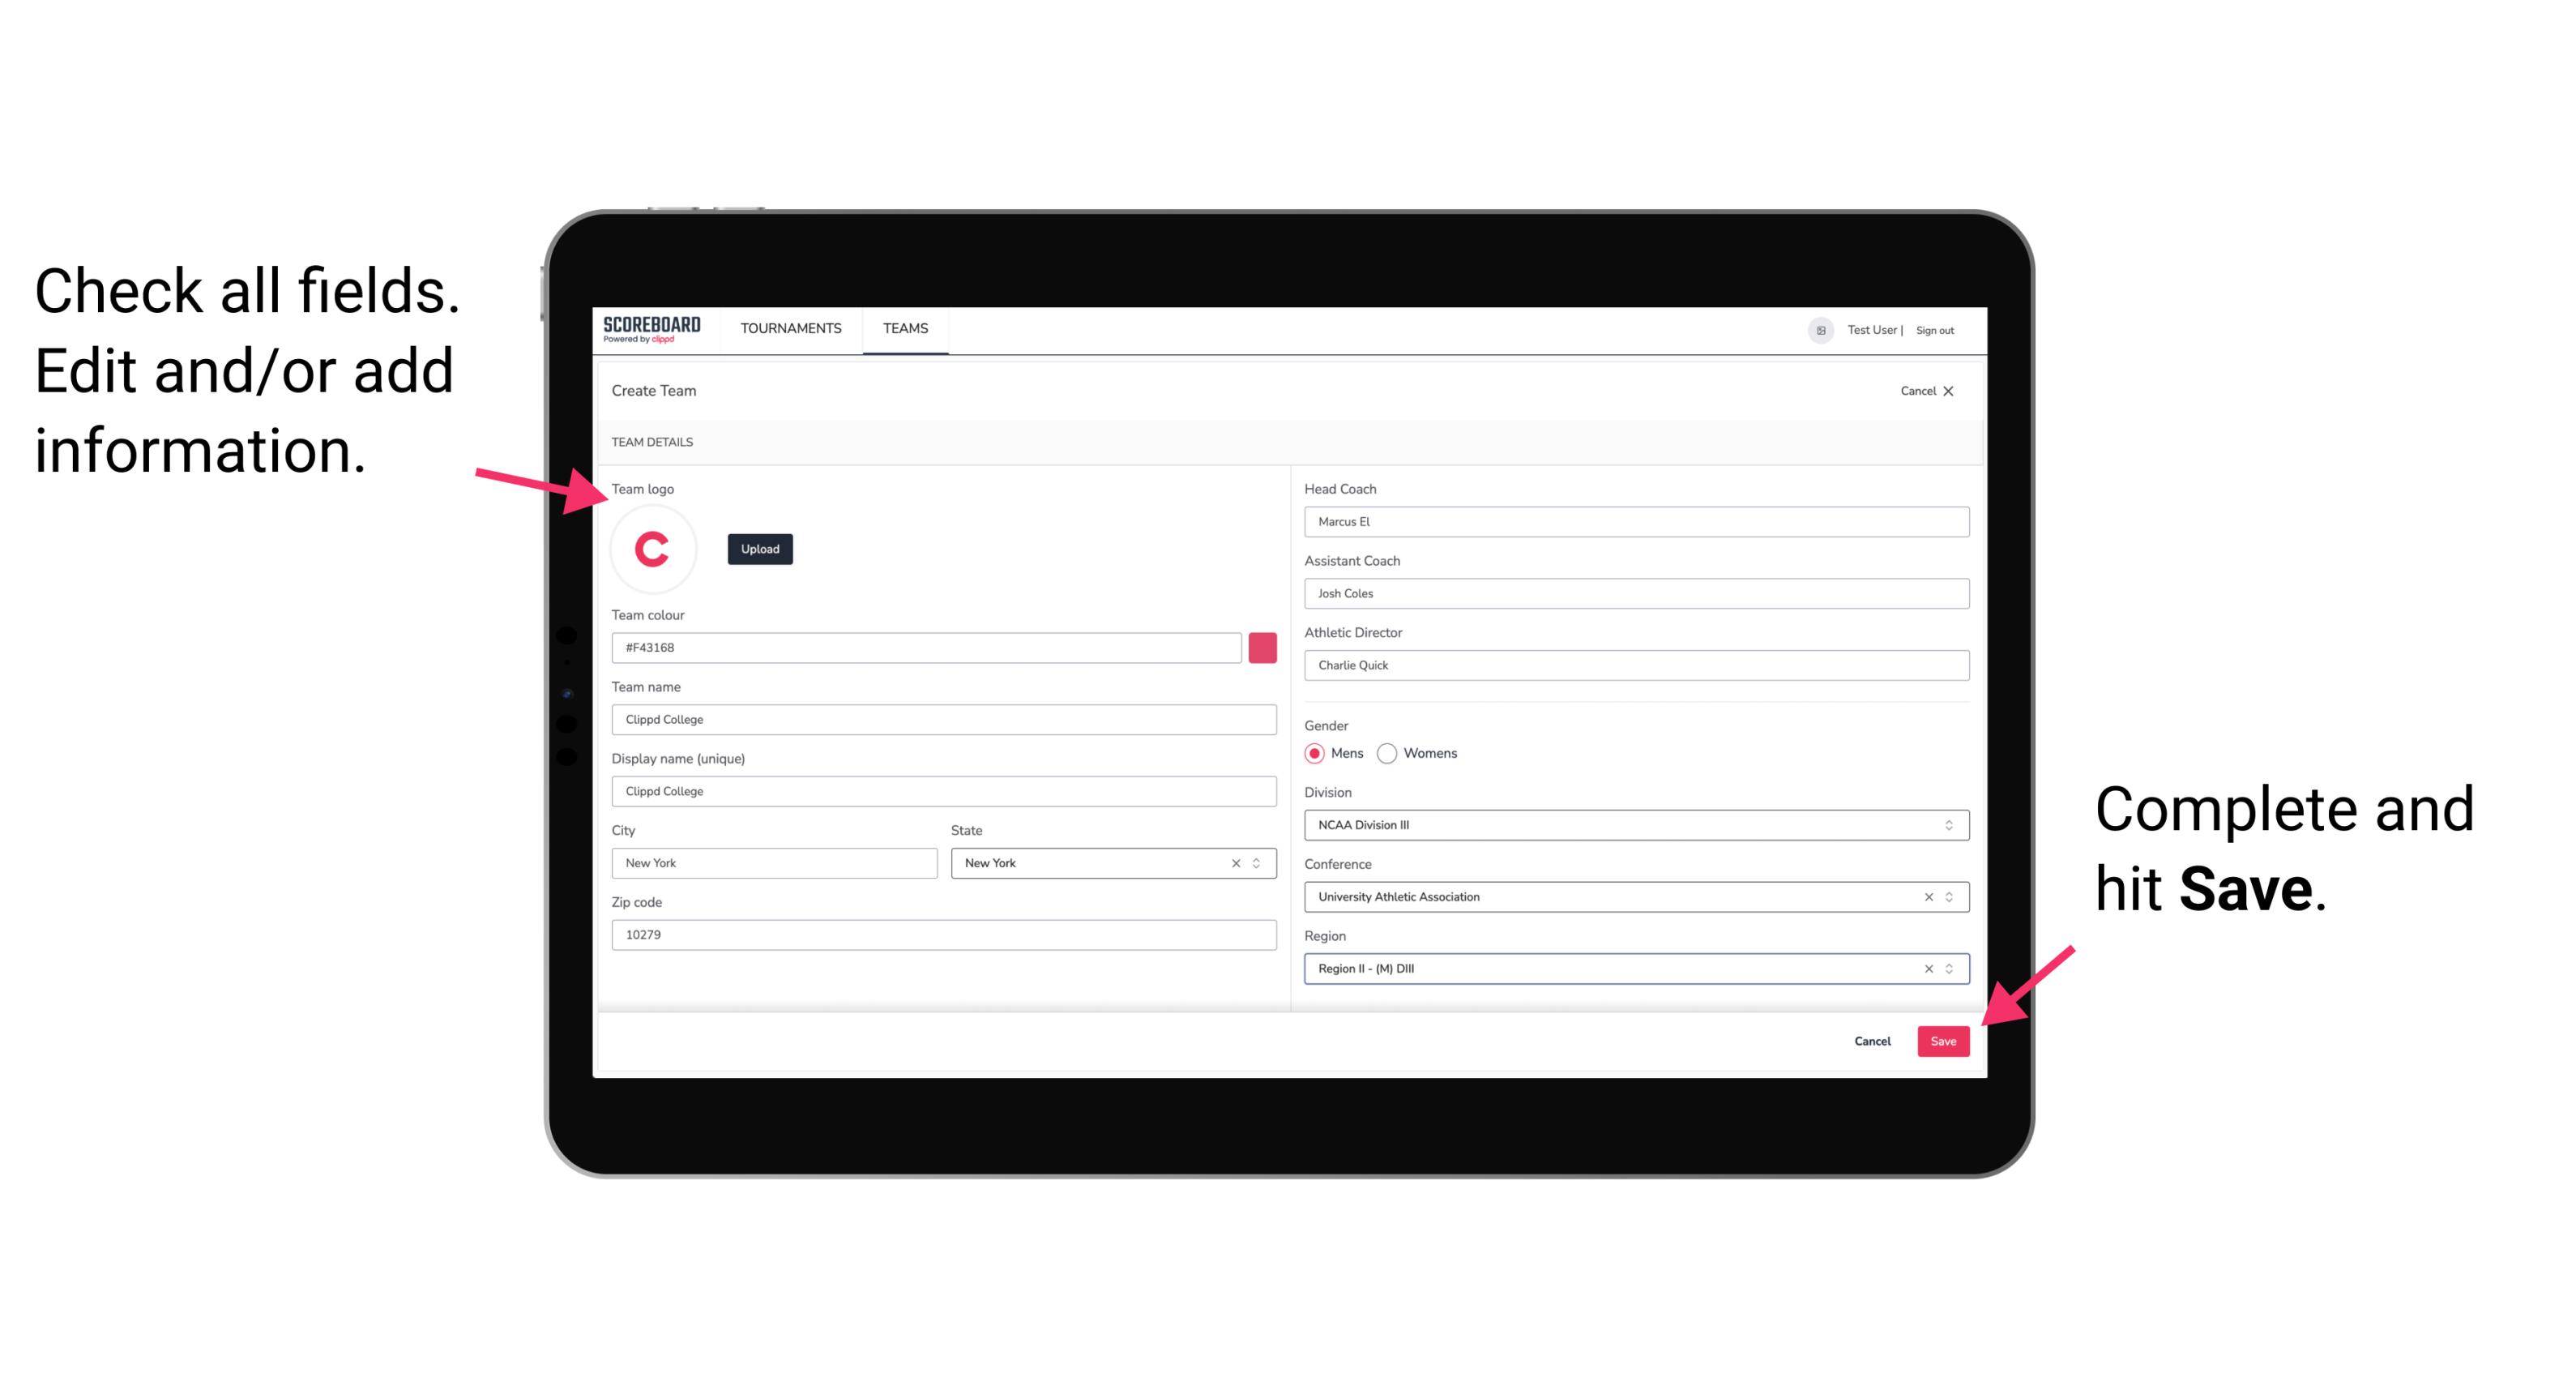Click the close X on Region field
Screen dimensions: 2576x1386
[x=1925, y=968]
